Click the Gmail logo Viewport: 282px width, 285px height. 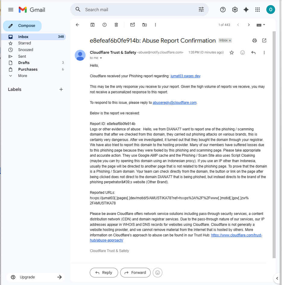(x=32, y=10)
